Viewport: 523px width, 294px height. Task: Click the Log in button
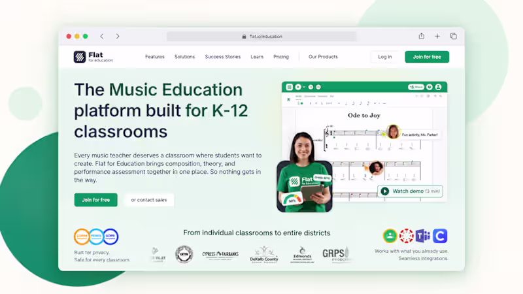click(384, 57)
